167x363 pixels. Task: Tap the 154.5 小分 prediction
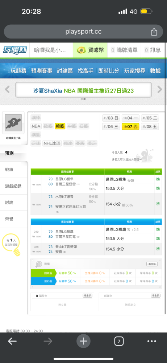pos(115,249)
